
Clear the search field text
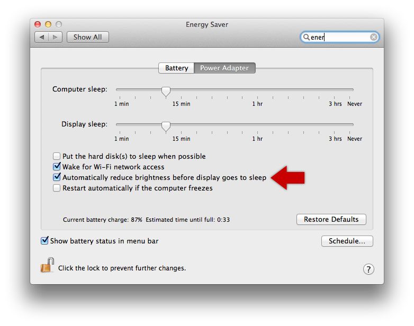click(x=373, y=37)
